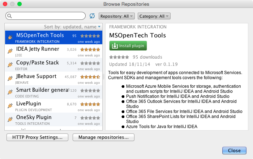Click the 8,670 download count
Screen dimensions: 253x159
pos(72,104)
